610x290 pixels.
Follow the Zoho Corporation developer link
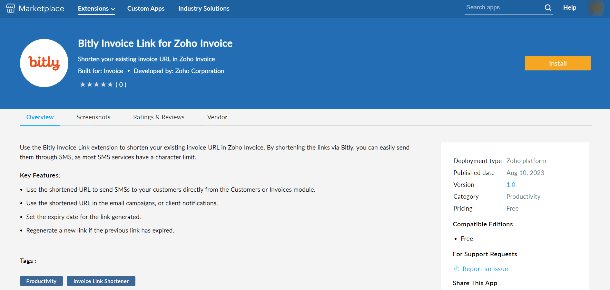point(200,71)
